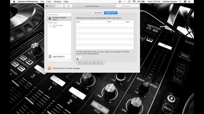Switch to the Password tab

(x=98, y=13)
